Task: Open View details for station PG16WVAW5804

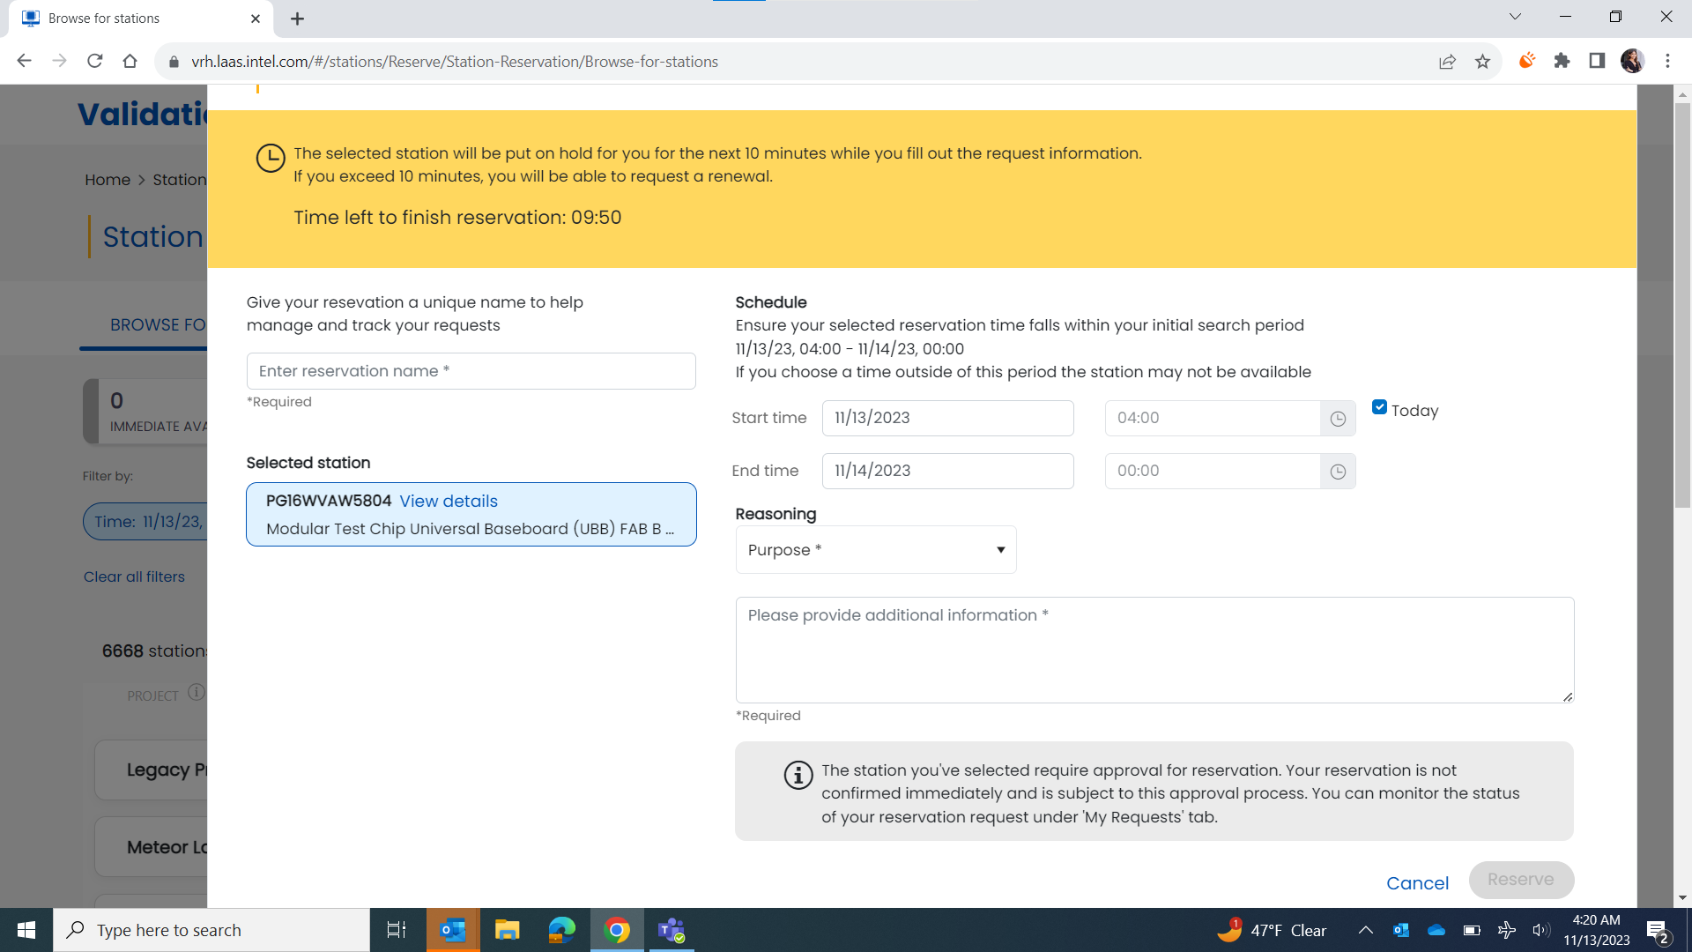Action: (449, 501)
